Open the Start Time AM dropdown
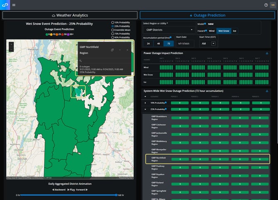 point(213,43)
